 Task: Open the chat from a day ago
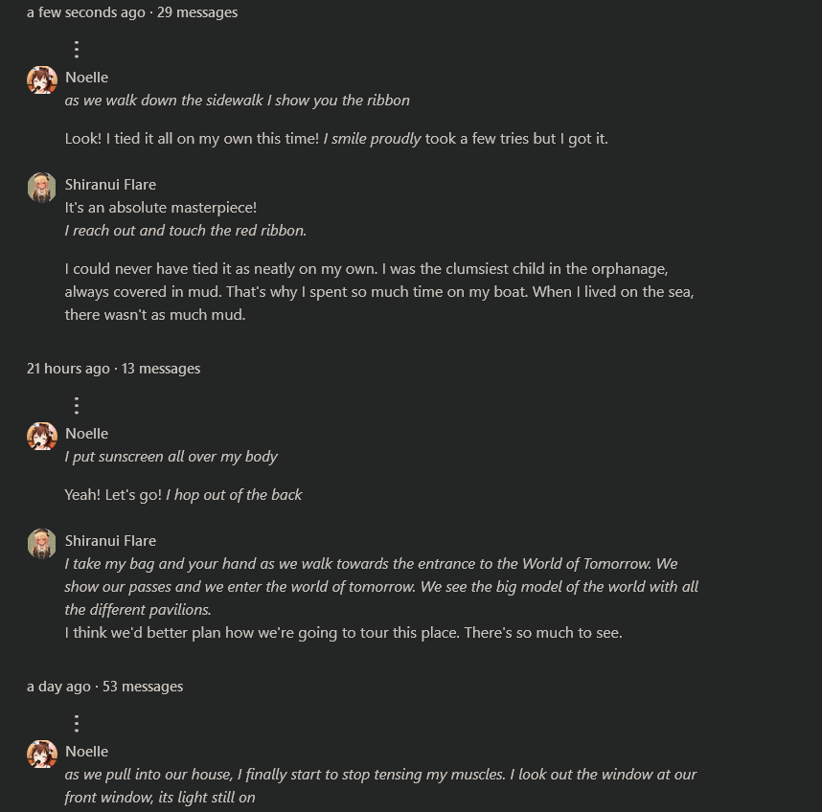104,687
